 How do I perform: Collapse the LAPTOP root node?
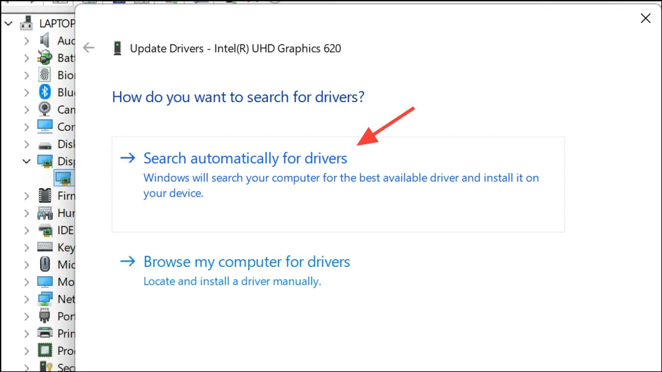coord(8,24)
